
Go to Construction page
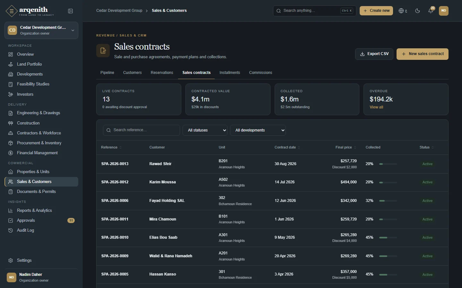[41, 123]
